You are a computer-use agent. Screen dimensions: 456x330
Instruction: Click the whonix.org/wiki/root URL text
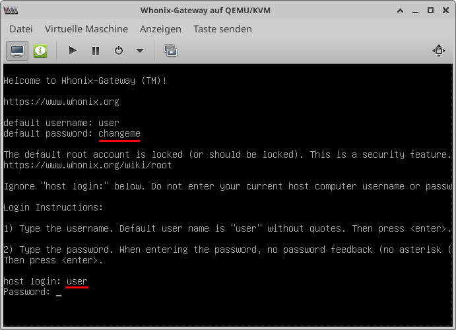point(88,165)
